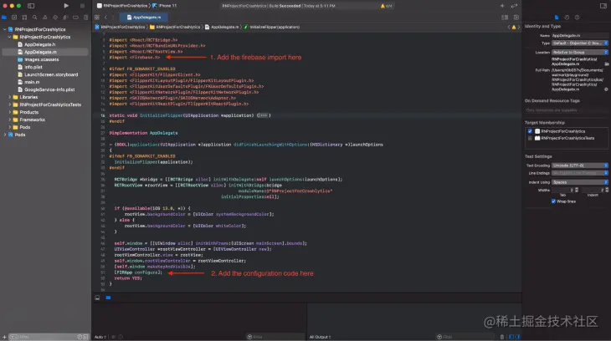
Task: Add a new file with bottom-left plus
Action: tap(4, 337)
